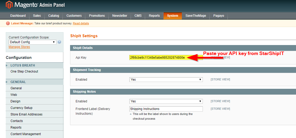
Task: Click the Api Key label
Action: click(x=81, y=58)
